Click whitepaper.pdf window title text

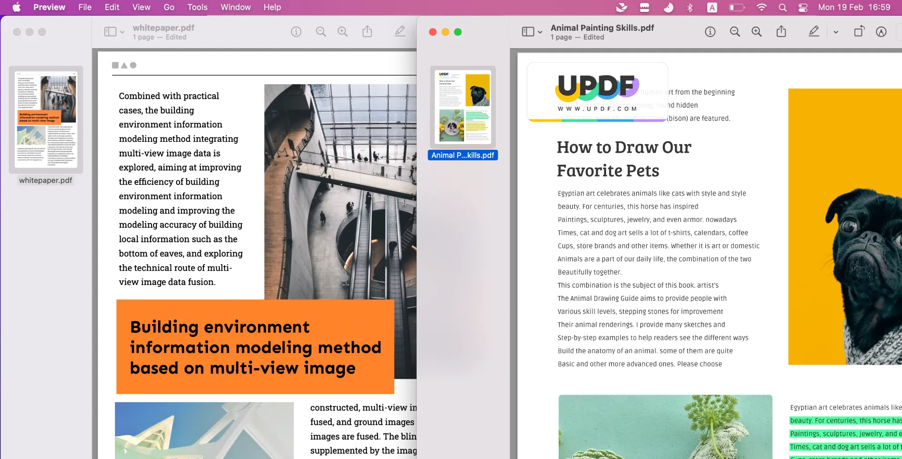click(x=163, y=28)
